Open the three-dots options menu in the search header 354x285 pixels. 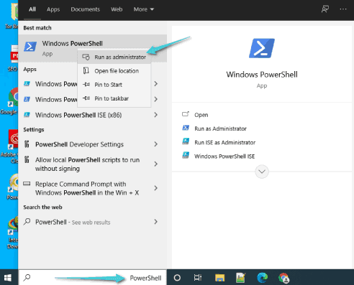coord(343,9)
